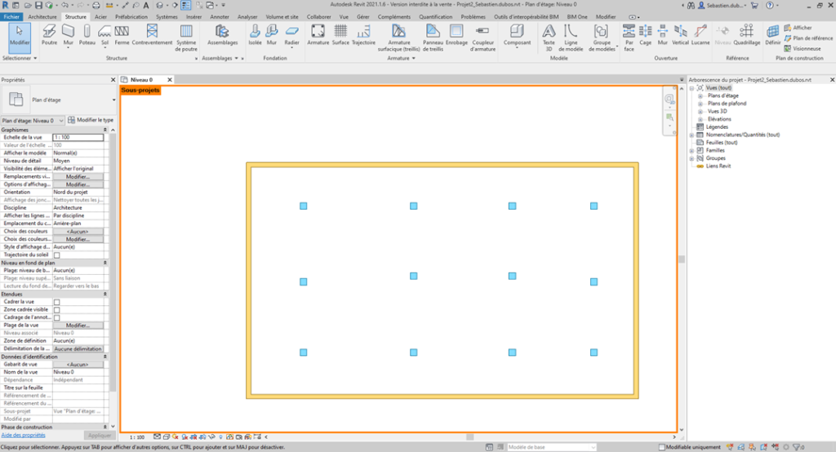The height and width of the screenshot is (452, 836).
Task: Enable the Trajectoire du soleil checkbox
Action: 57,255
